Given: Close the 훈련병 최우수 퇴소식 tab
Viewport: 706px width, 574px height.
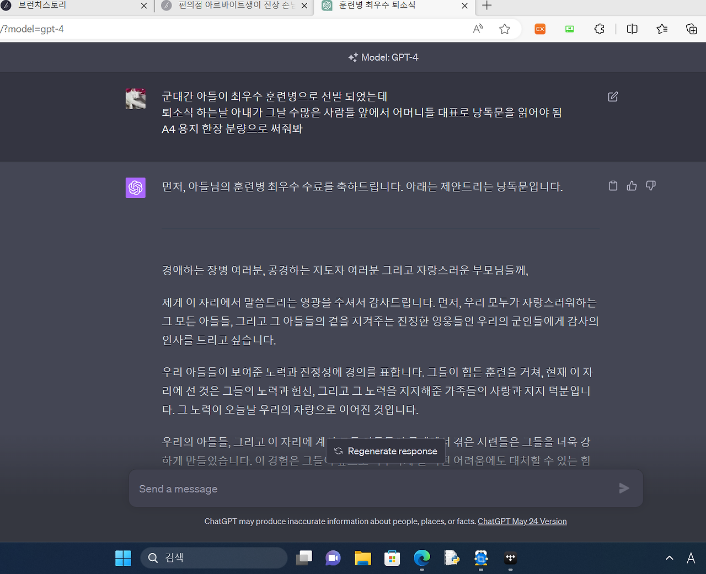Looking at the screenshot, I should (x=464, y=6).
